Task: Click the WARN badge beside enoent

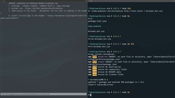Action: pyautogui.click(x=95, y=62)
